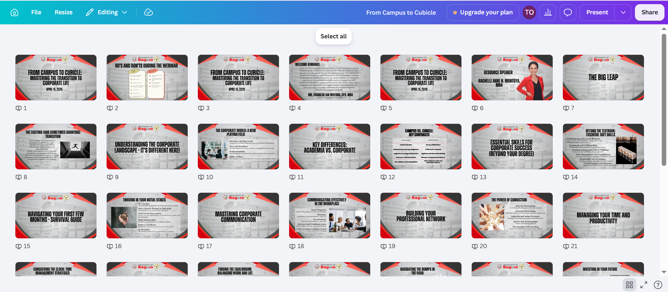Click Upgrade your plan button

click(x=483, y=13)
